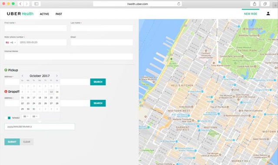Click Midtown West label on map

179,111
